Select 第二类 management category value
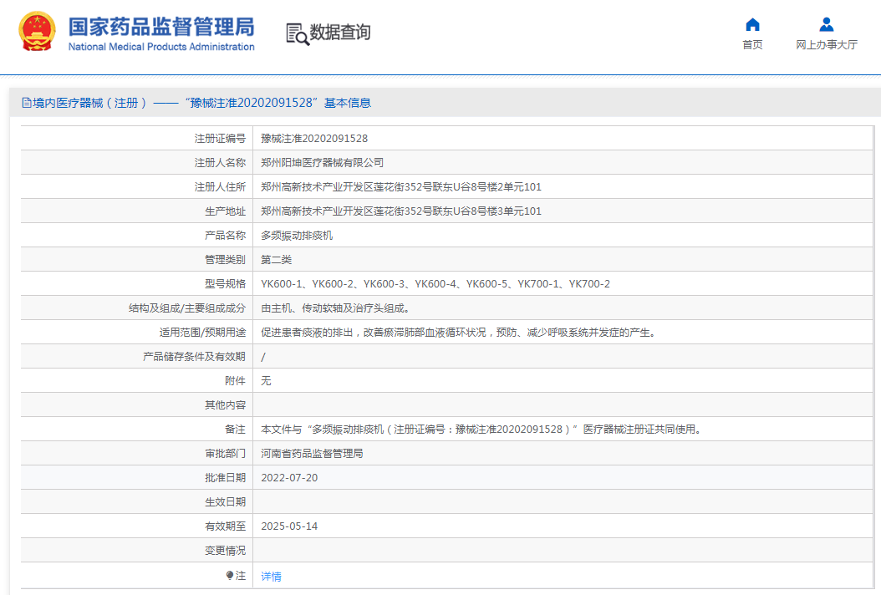Image resolution: width=881 pixels, height=595 pixels. point(277,260)
